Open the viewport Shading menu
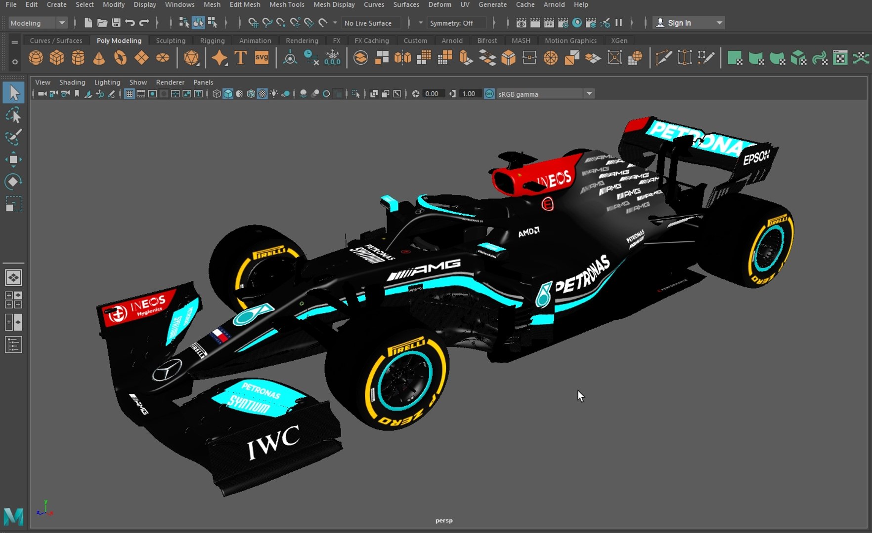Image resolution: width=872 pixels, height=533 pixels. pos(72,82)
